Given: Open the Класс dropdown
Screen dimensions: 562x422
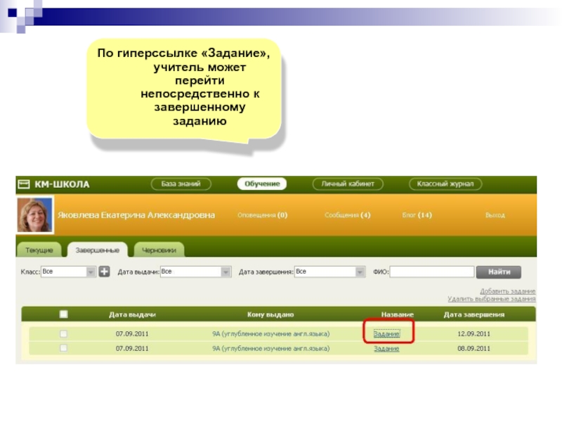Looking at the screenshot, I should 68,271.
